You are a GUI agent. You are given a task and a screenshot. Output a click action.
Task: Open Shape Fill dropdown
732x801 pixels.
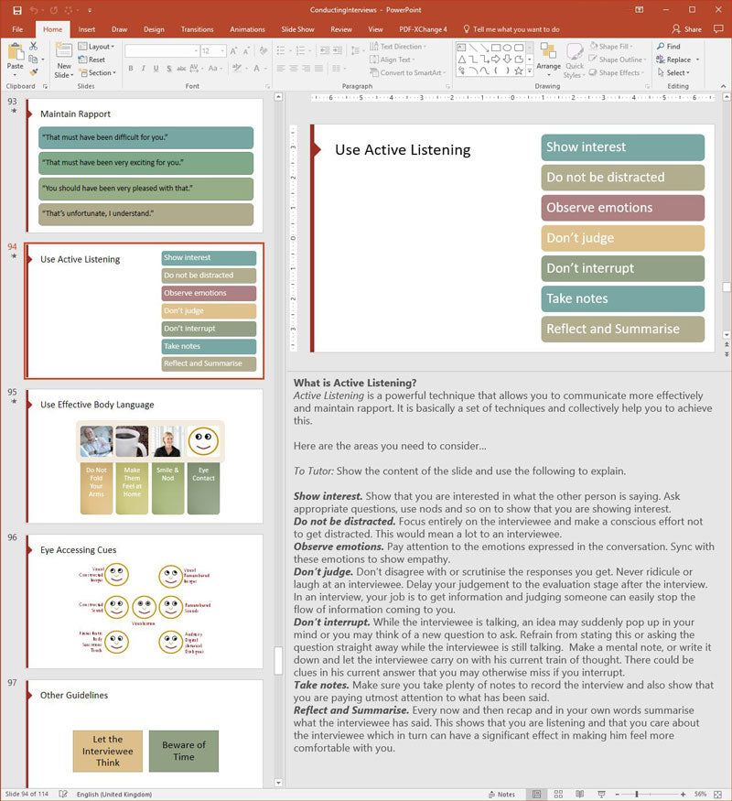coord(611,46)
